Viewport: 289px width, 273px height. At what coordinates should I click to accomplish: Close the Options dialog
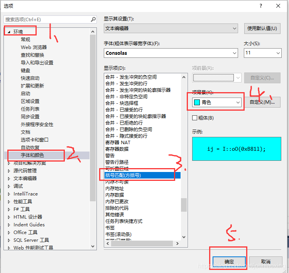[278, 6]
